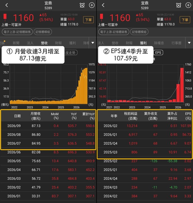Click the 累計YoY column header
This screenshot has width=193, height=203.
tap(89, 116)
